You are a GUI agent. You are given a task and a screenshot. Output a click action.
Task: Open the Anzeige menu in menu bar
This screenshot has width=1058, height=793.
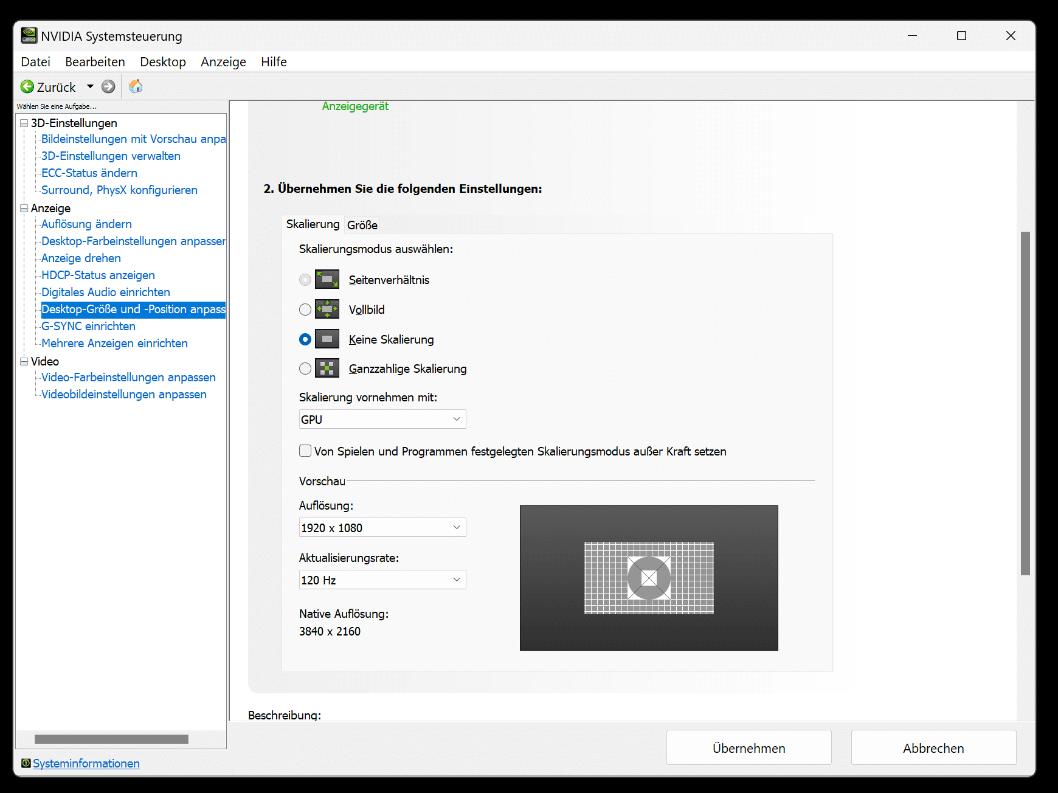tap(224, 62)
